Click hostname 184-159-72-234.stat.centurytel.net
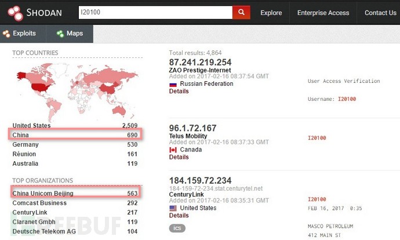Screen dimensions: 400x240 coord(216,188)
